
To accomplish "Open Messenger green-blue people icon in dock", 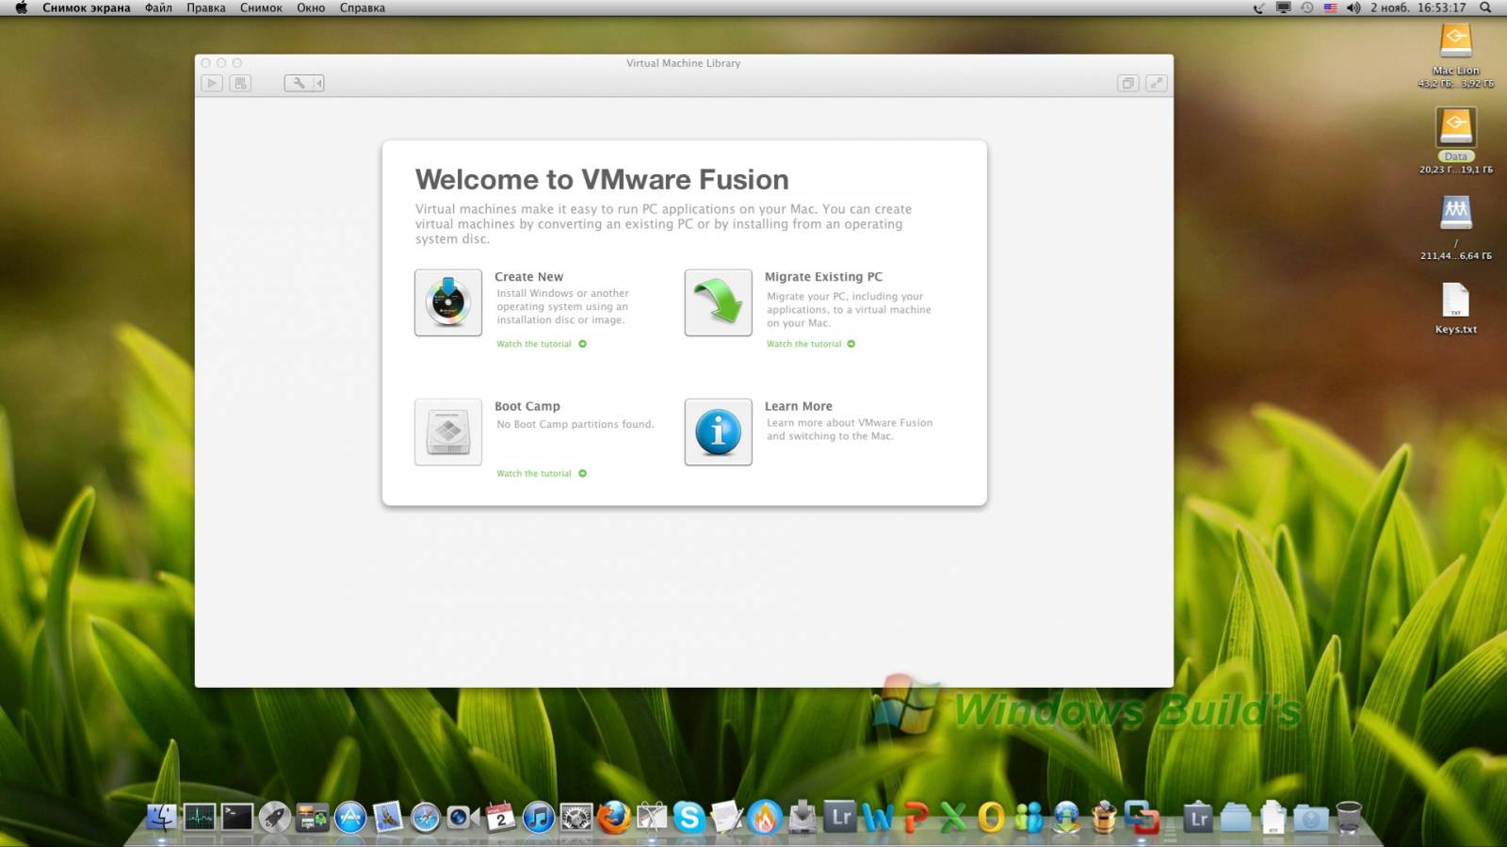I will (x=1029, y=817).
